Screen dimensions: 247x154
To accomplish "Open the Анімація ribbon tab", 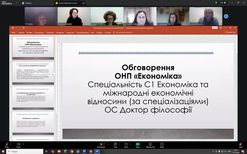I will (x=60, y=33).
